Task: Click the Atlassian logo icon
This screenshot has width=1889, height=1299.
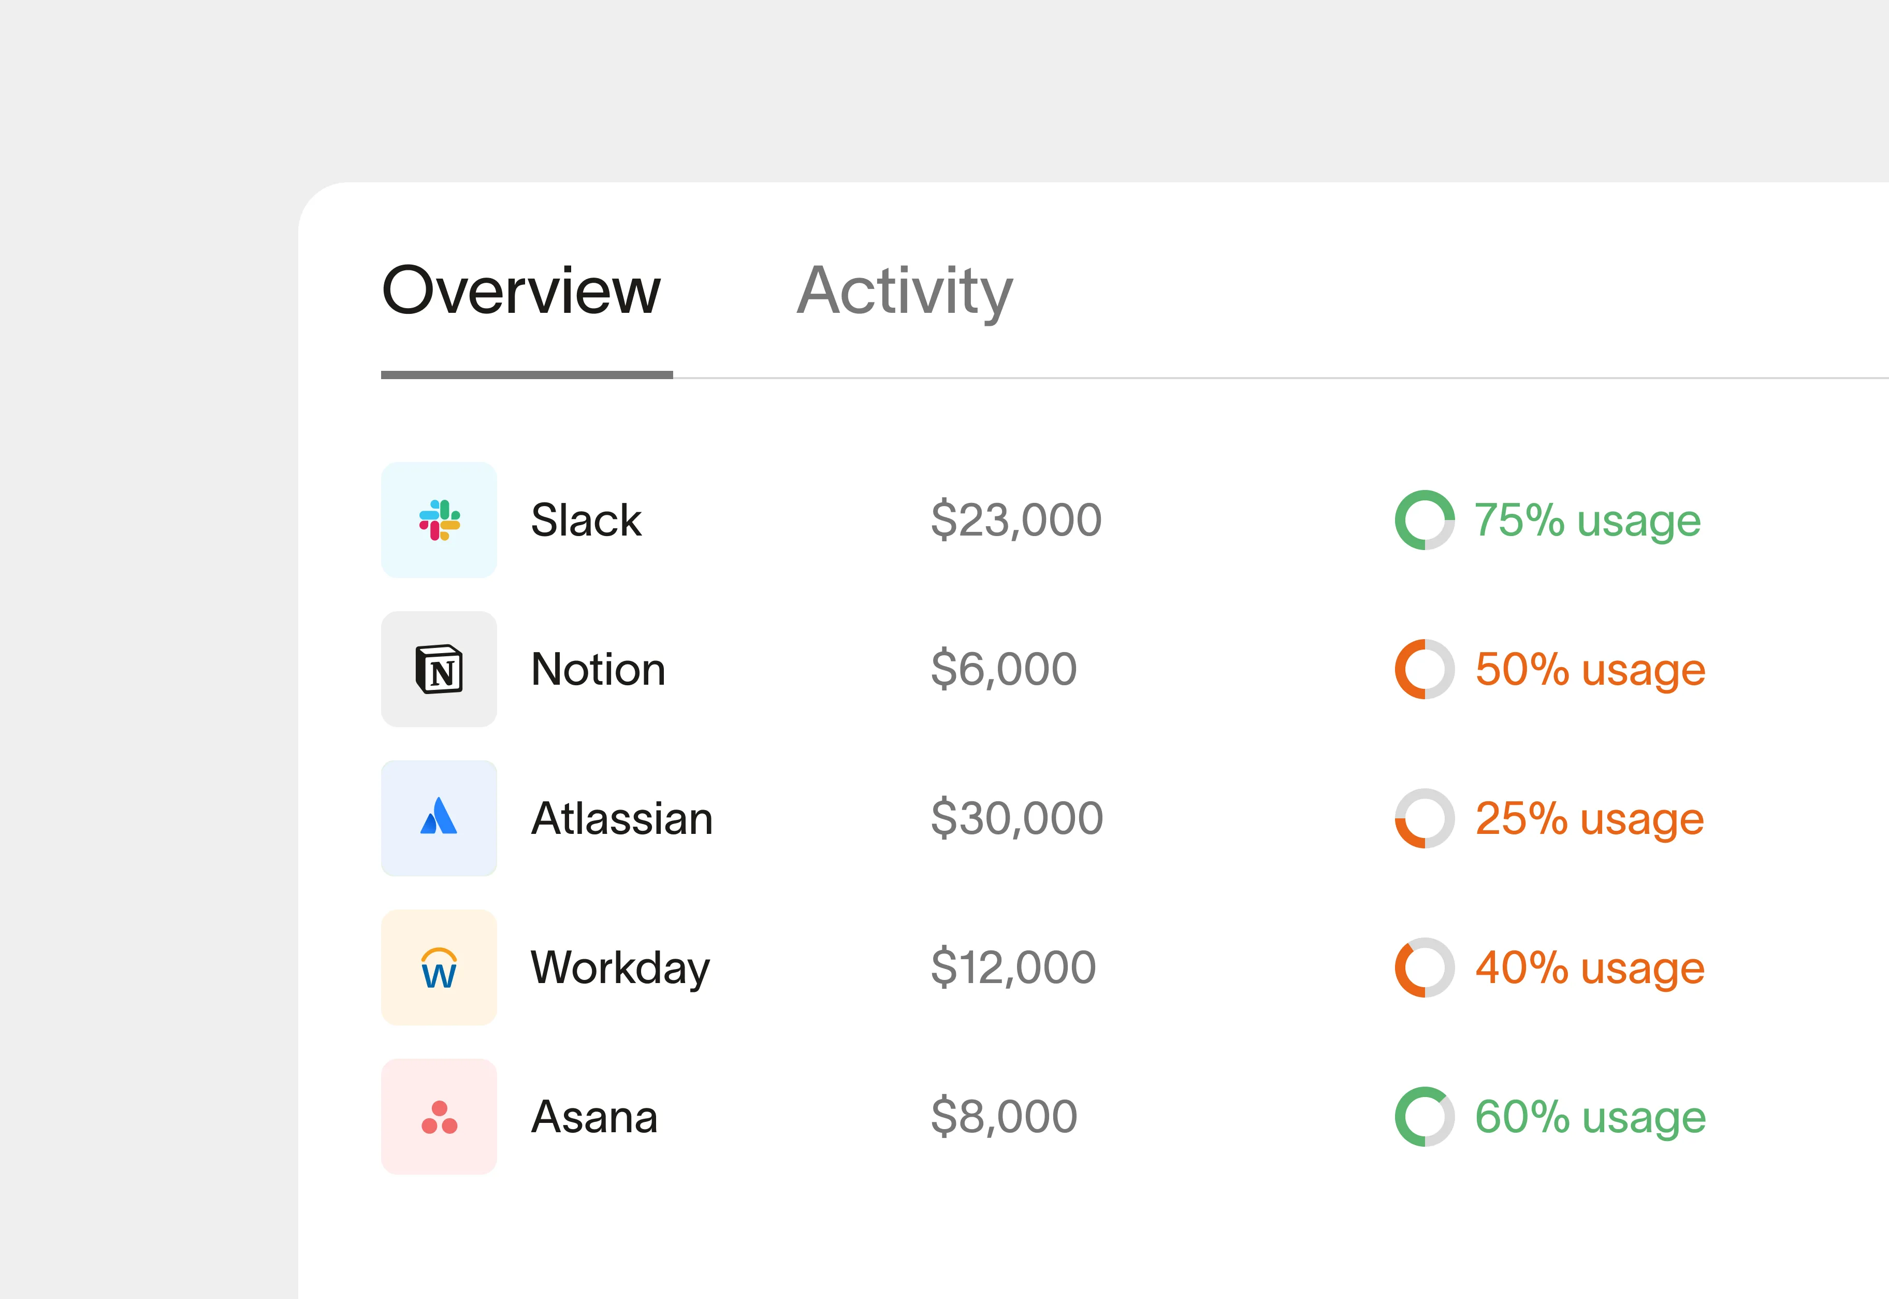Action: click(439, 818)
